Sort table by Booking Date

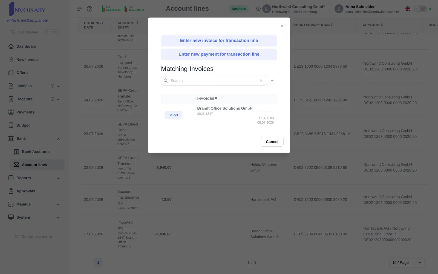[x=94, y=25]
